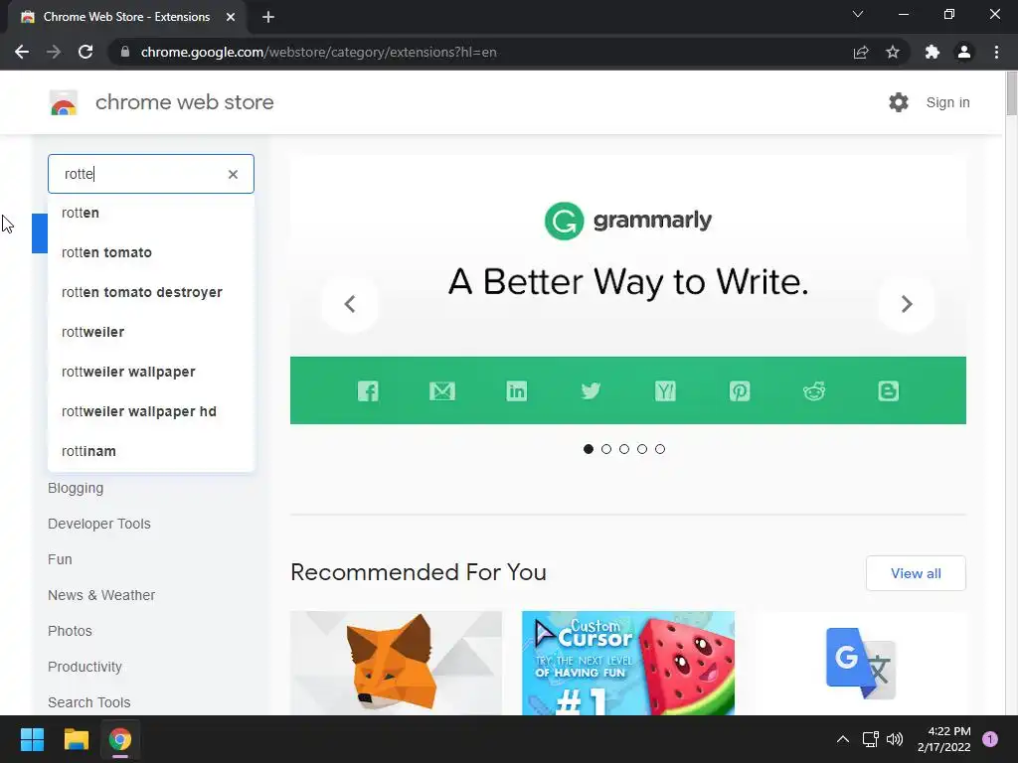Click the browser forward arrow
Image resolution: width=1018 pixels, height=763 pixels.
[x=54, y=52]
